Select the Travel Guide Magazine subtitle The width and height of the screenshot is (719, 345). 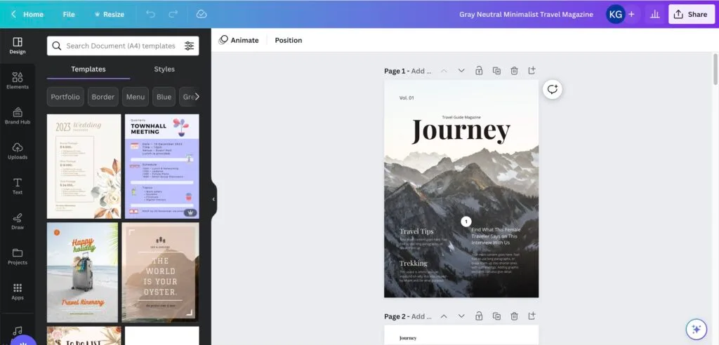pos(461,117)
